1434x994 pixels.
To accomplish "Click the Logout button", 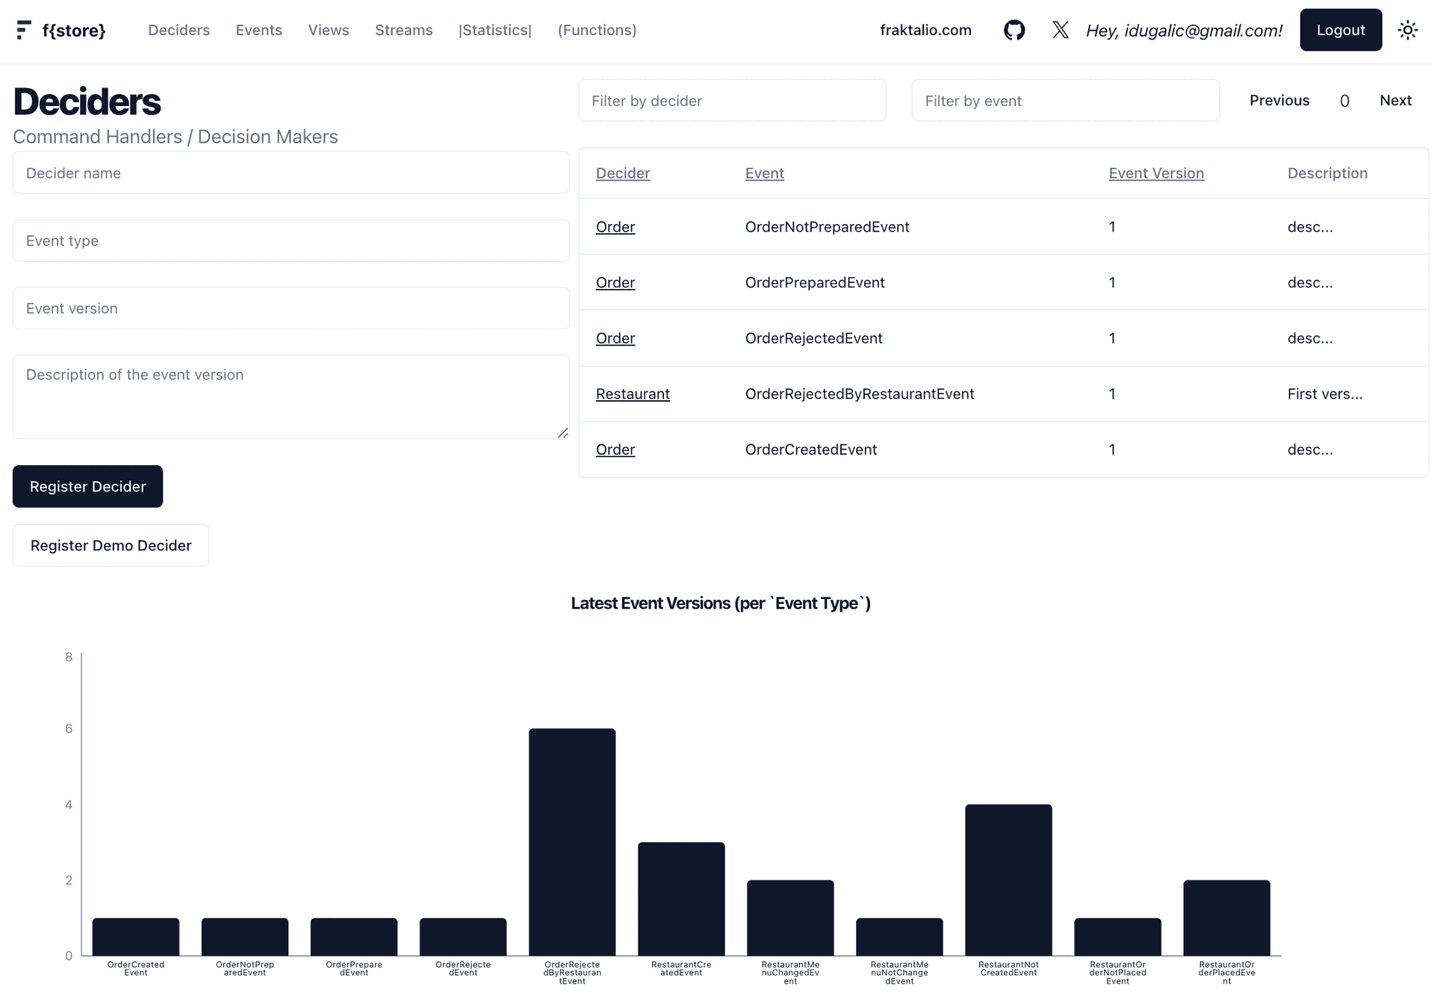I will tap(1341, 30).
